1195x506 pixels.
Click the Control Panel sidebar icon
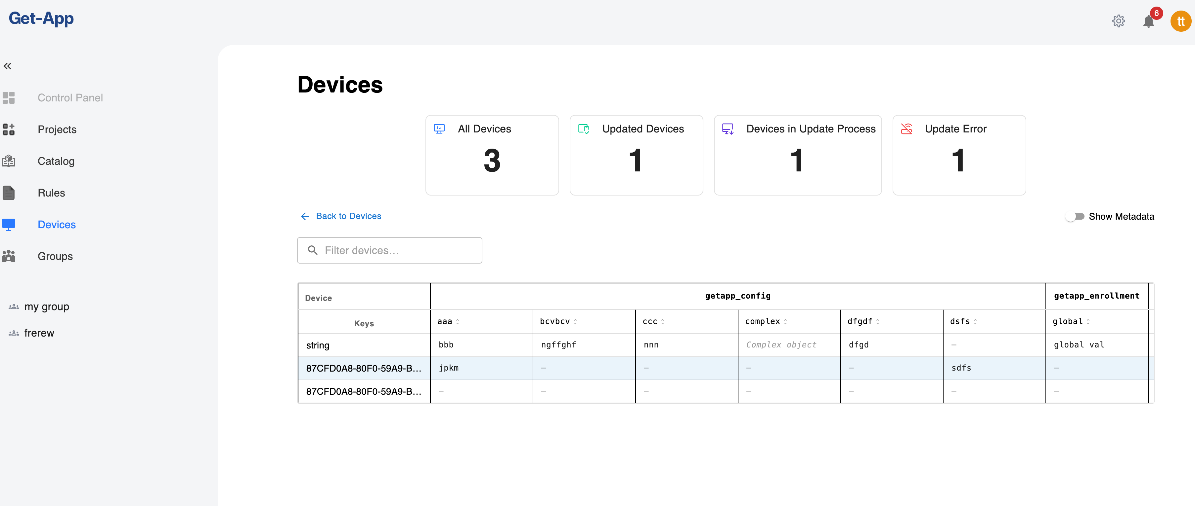pyautogui.click(x=8, y=98)
